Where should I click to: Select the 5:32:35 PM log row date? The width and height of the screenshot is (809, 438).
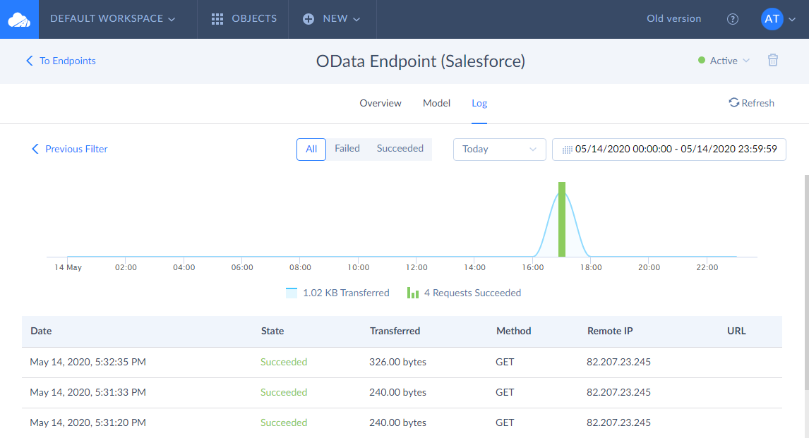point(88,362)
